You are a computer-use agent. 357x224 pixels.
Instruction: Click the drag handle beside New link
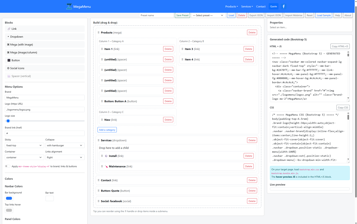click(102, 120)
